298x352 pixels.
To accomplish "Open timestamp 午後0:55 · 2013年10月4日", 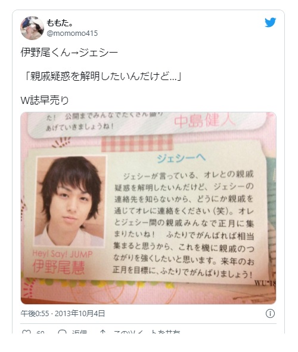I will pos(63,313).
